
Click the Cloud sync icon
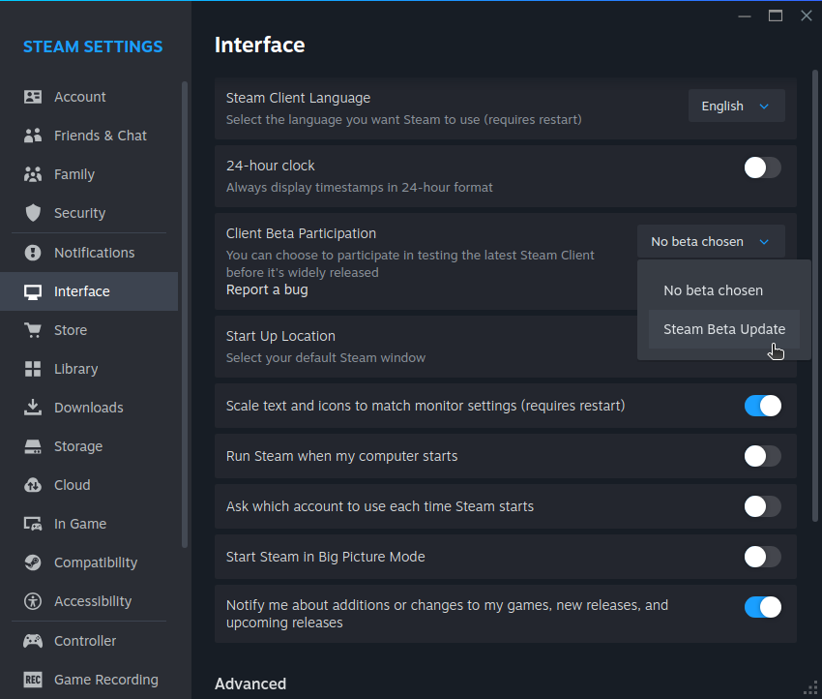[x=33, y=485]
